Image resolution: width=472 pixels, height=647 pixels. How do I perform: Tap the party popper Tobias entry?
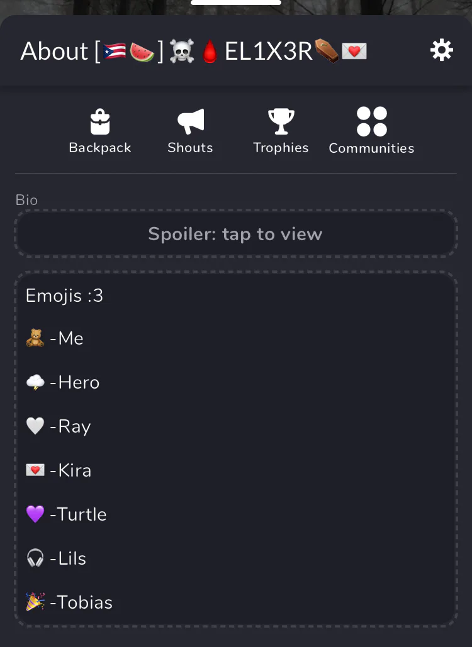[69, 602]
